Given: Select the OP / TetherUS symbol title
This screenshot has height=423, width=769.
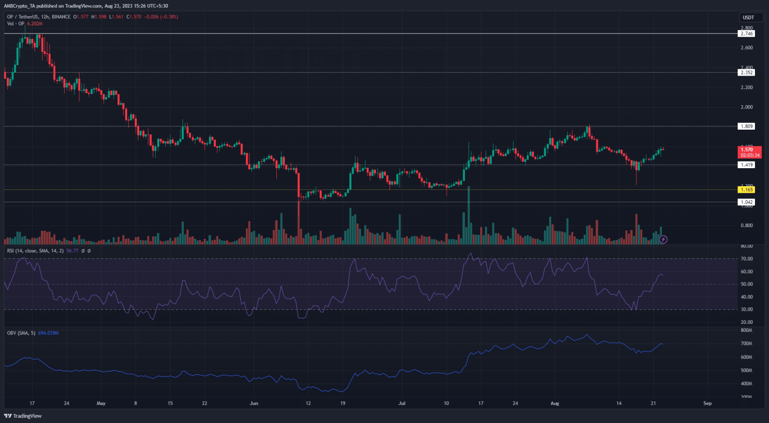Looking at the screenshot, I should pyautogui.click(x=39, y=17).
